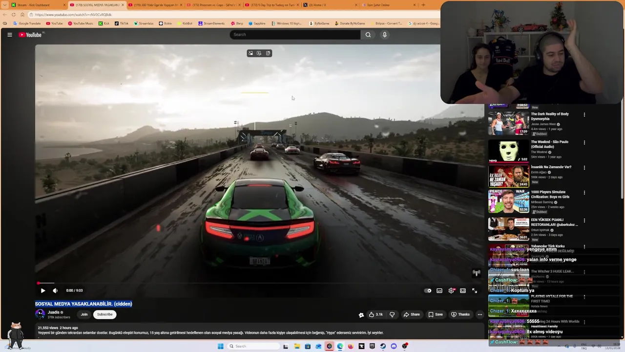Screen dimensions: 625x352
Task: Open options menu for İnsanlık Ne Zamandır video
Action: tap(584, 168)
